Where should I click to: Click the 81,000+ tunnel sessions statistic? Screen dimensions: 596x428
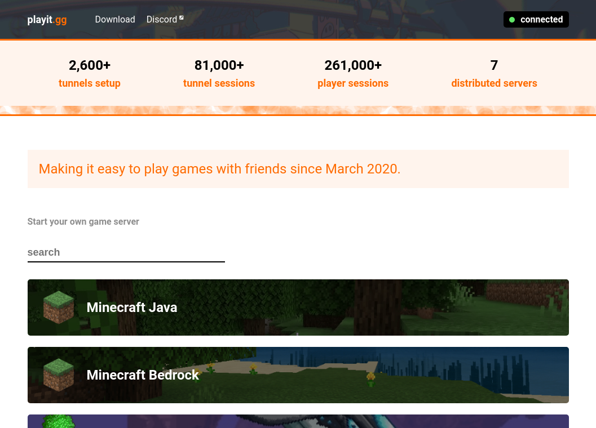coord(219,74)
